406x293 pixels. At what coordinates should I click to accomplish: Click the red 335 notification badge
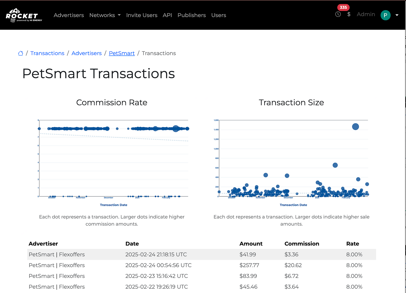click(x=343, y=8)
